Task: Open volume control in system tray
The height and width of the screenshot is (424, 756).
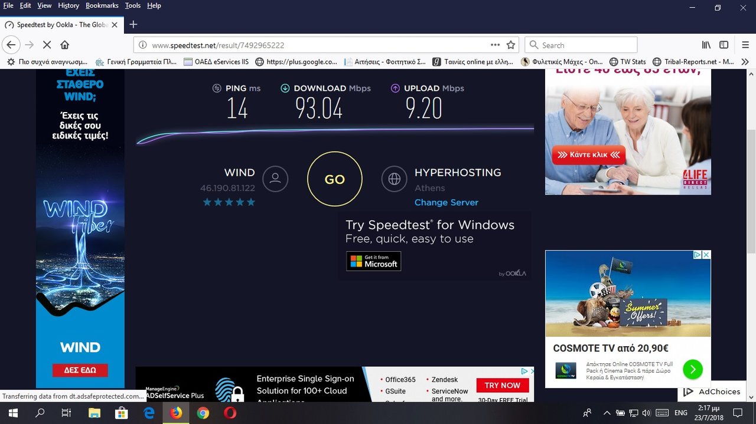Action: click(x=646, y=413)
